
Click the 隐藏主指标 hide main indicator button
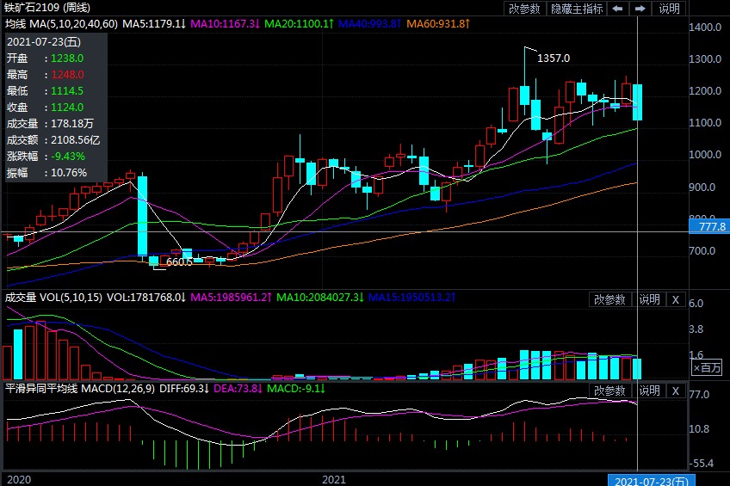click(x=577, y=9)
